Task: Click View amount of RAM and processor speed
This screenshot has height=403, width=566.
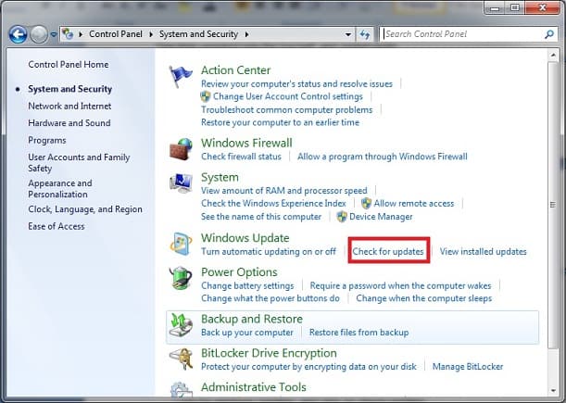Action: (284, 190)
